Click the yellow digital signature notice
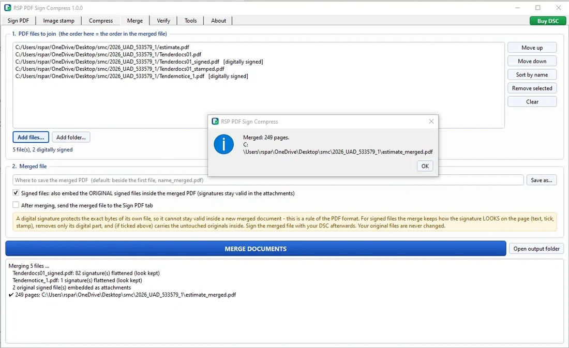 (x=284, y=222)
